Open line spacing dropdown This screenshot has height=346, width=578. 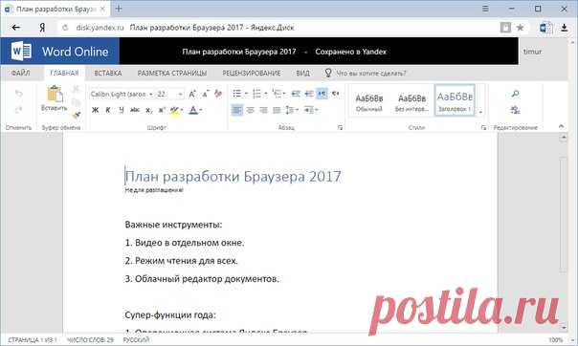[x=292, y=110]
